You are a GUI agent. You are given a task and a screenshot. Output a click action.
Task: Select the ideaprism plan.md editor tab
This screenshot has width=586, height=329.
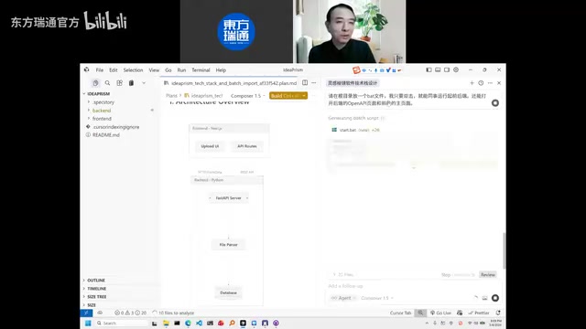230,83
